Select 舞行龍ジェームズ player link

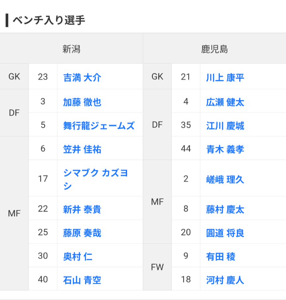99,126
